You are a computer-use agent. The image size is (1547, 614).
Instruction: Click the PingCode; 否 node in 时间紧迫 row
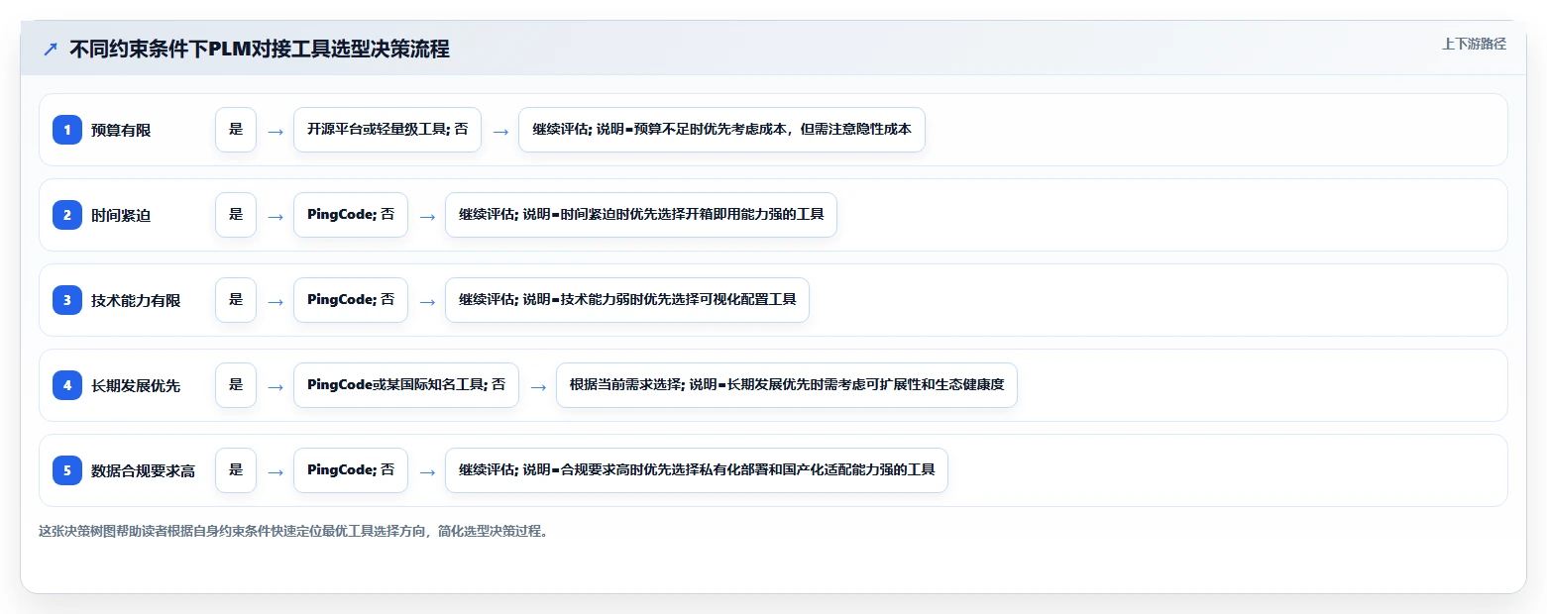click(351, 215)
